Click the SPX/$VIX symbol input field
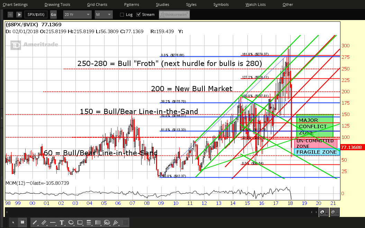365x228 pixels. point(37,15)
